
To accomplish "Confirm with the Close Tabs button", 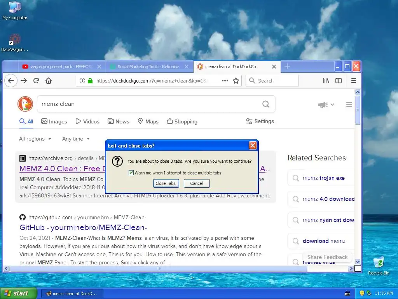I will tap(166, 183).
